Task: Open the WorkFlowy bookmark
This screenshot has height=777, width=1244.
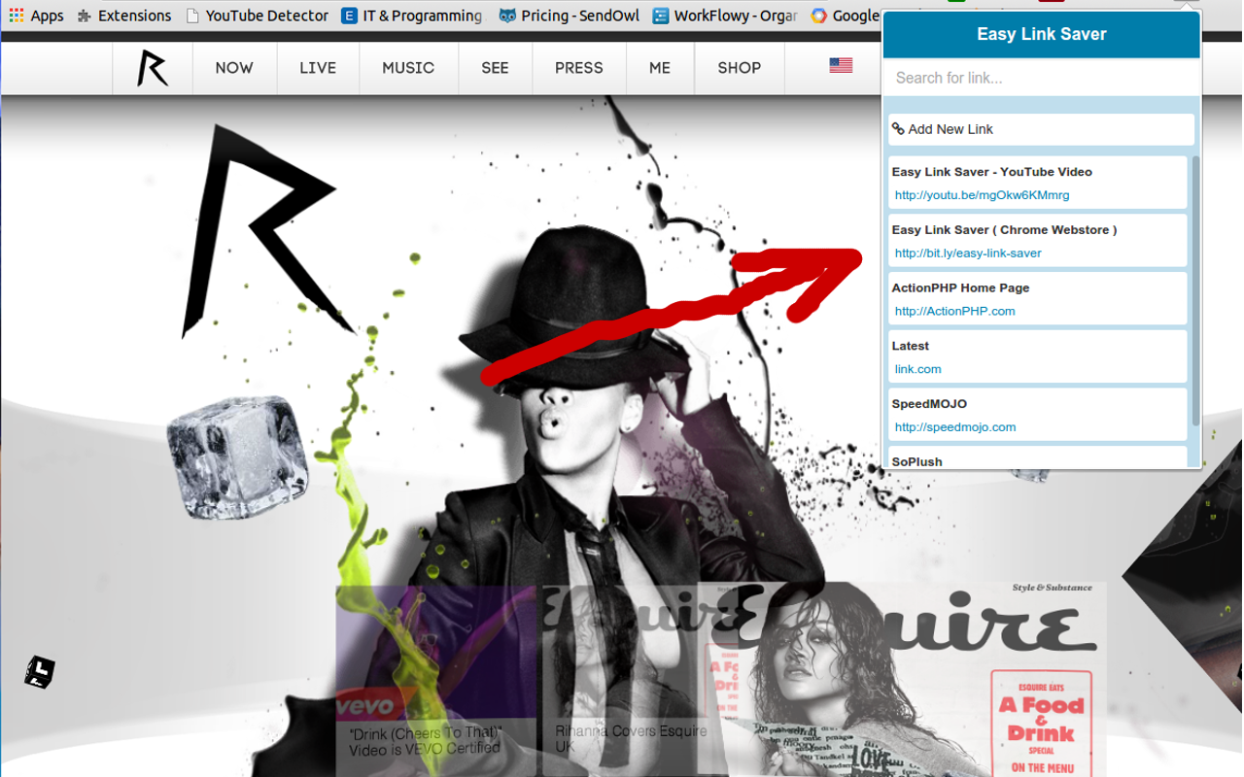Action: pyautogui.click(x=725, y=16)
